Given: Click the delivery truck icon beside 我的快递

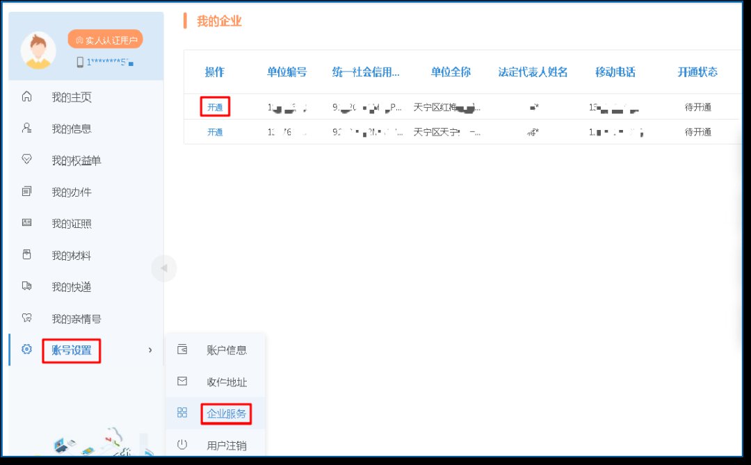Looking at the screenshot, I should coord(27,286).
